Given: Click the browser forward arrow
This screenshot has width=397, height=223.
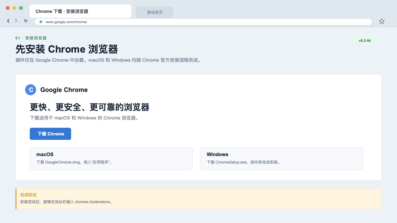Looking at the screenshot, I should (16, 21).
